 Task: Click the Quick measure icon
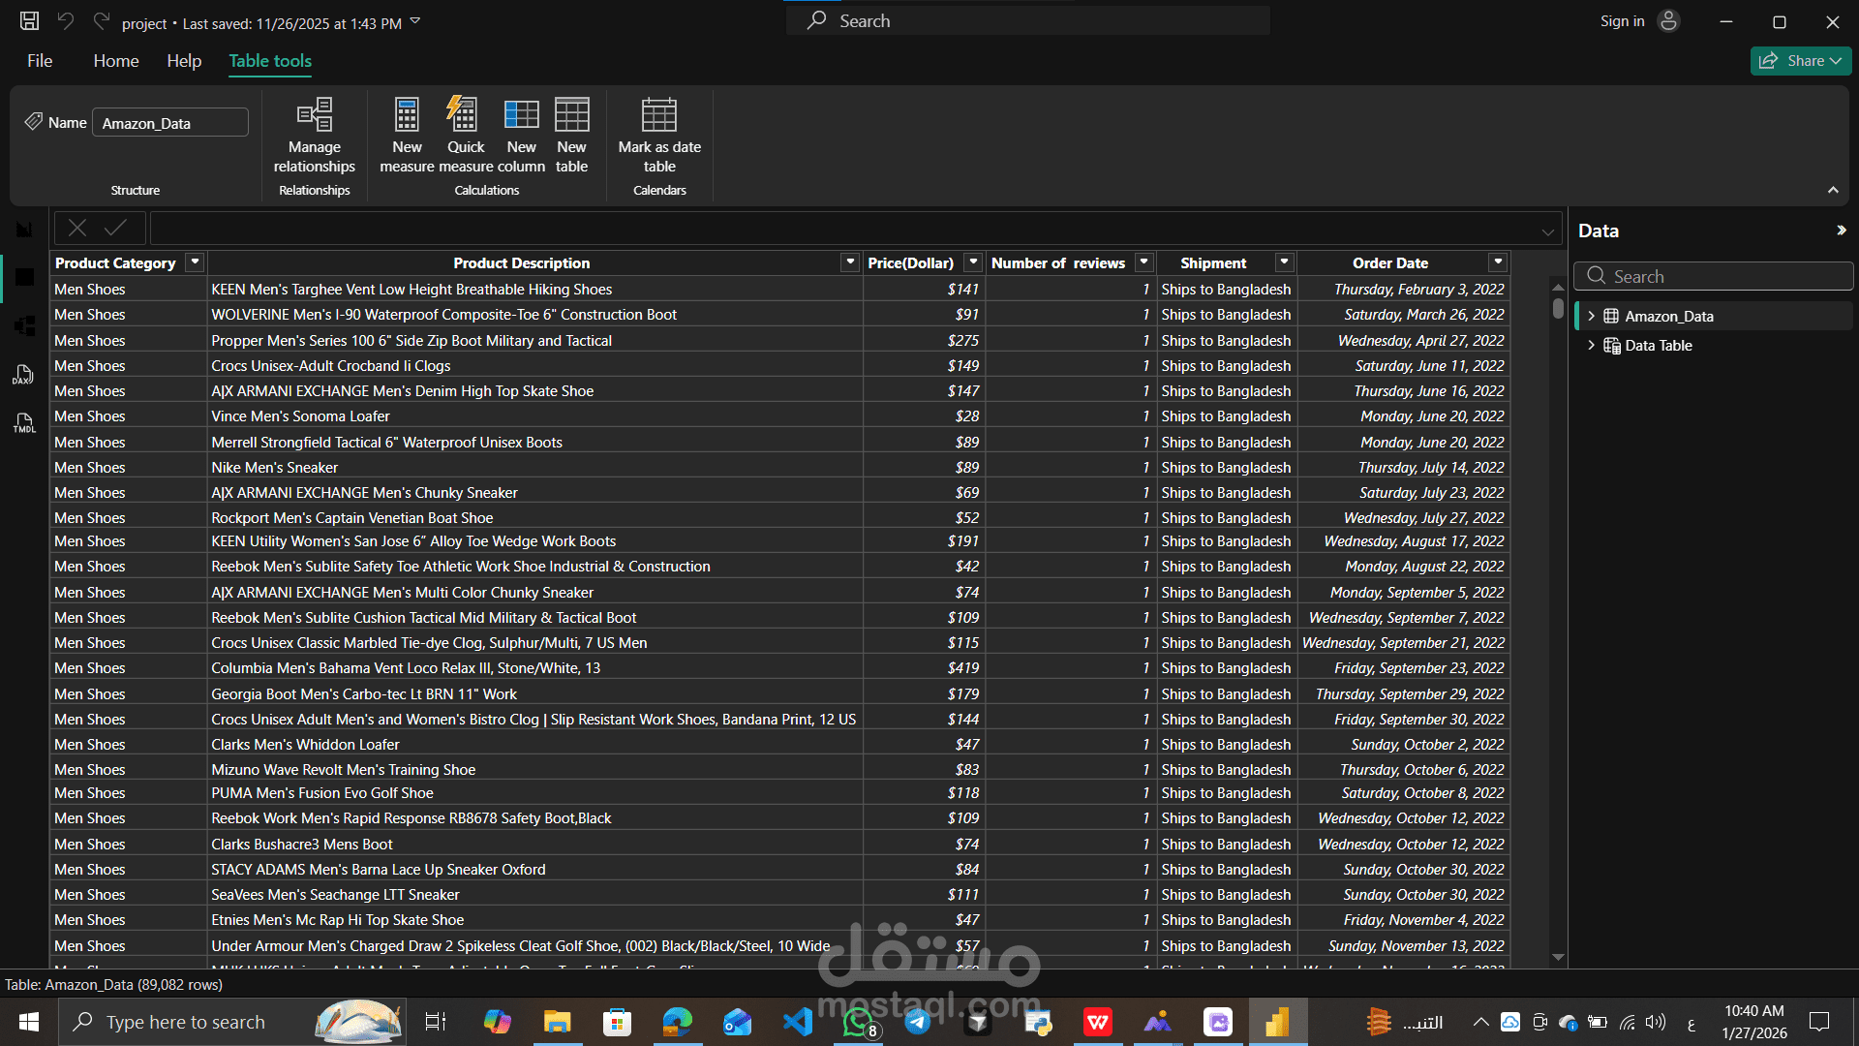tap(465, 116)
